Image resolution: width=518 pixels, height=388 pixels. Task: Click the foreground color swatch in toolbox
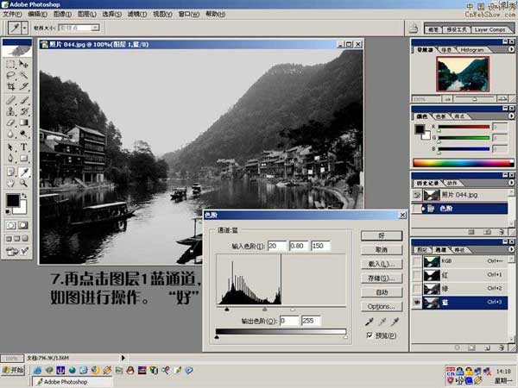point(13,200)
